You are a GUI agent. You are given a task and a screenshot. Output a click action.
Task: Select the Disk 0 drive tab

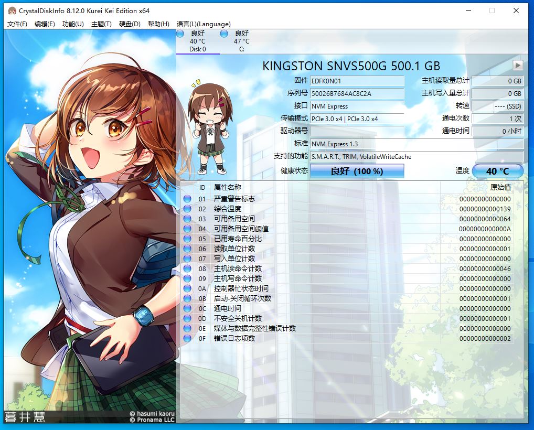(x=198, y=41)
